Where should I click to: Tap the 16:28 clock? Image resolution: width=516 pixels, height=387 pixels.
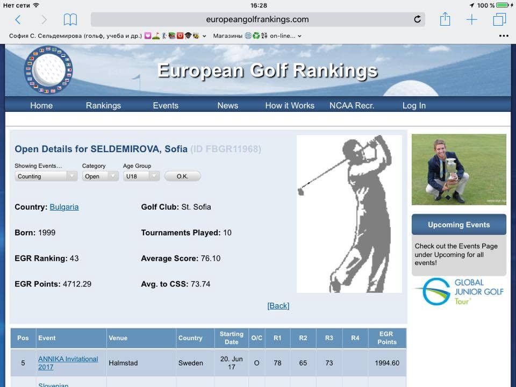[259, 5]
